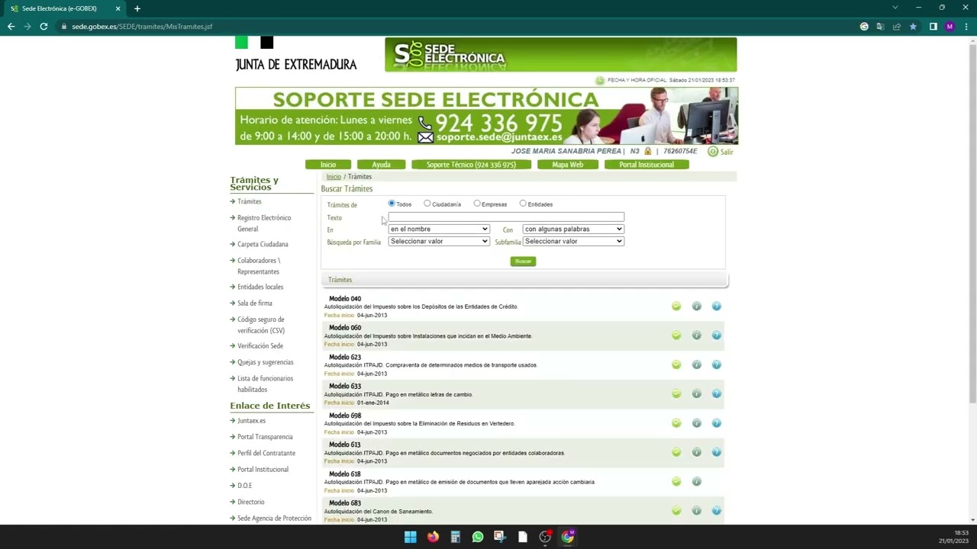The height and width of the screenshot is (549, 977).
Task: Open the Búsqueda por Familia dropdown
Action: [x=438, y=241]
